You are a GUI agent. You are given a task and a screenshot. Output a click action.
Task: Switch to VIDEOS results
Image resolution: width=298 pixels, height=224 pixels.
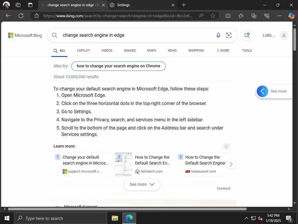(107, 50)
